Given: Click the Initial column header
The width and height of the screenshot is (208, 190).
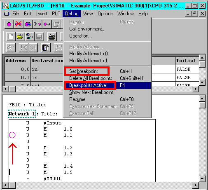Looking at the screenshot, I should click(187, 61).
